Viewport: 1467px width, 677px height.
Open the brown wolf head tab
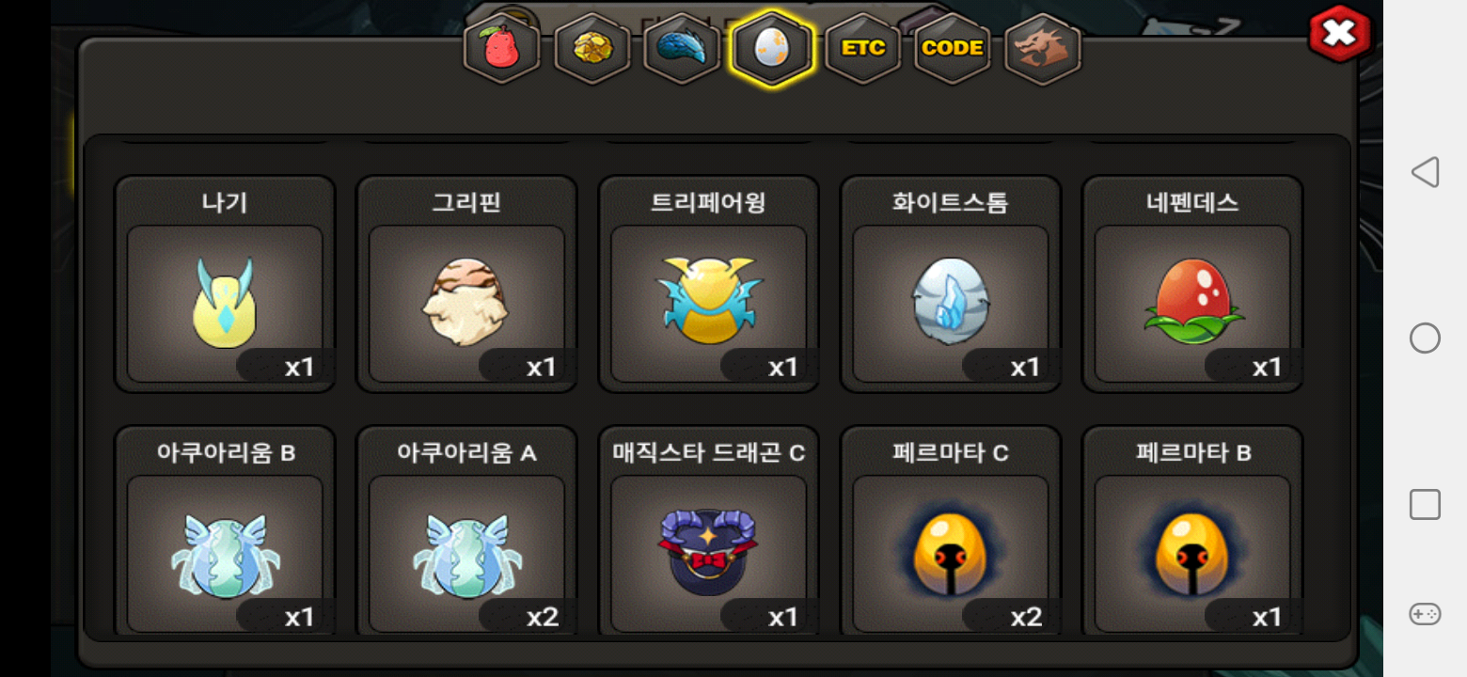click(1043, 48)
